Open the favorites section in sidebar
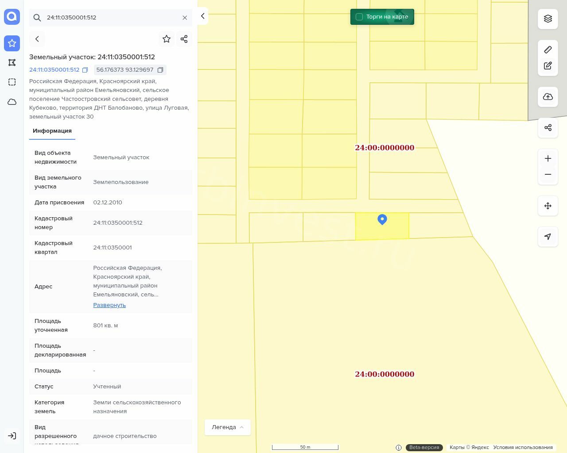This screenshot has height=453, width=567. (x=12, y=43)
